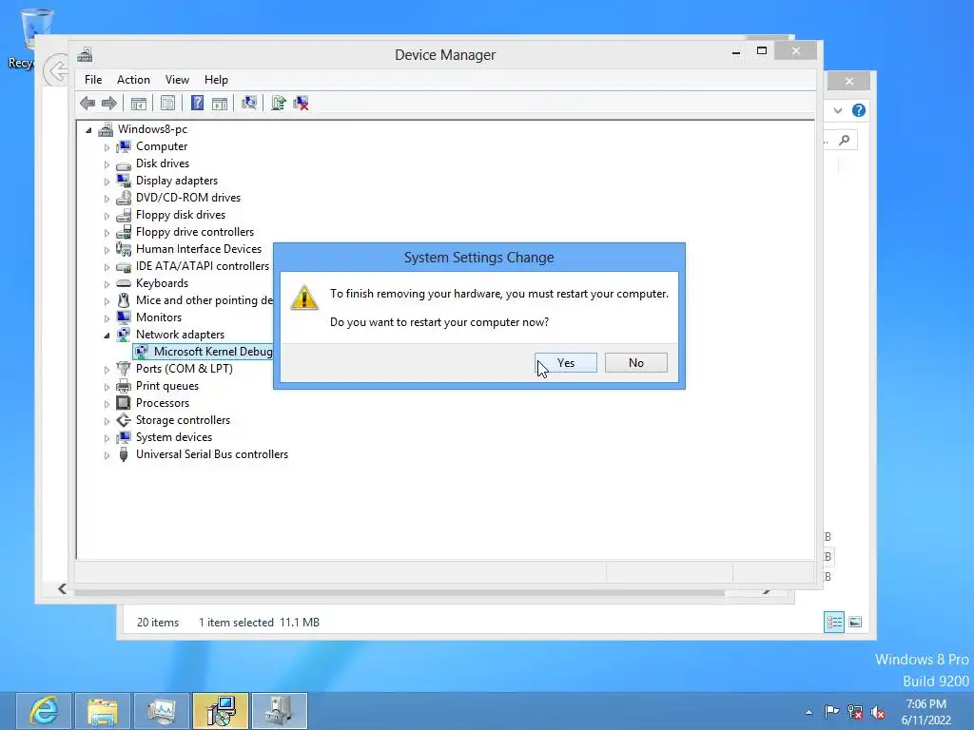This screenshot has height=730, width=974.
Task: Collapse the Network adapters node arrow
Action: click(x=107, y=336)
